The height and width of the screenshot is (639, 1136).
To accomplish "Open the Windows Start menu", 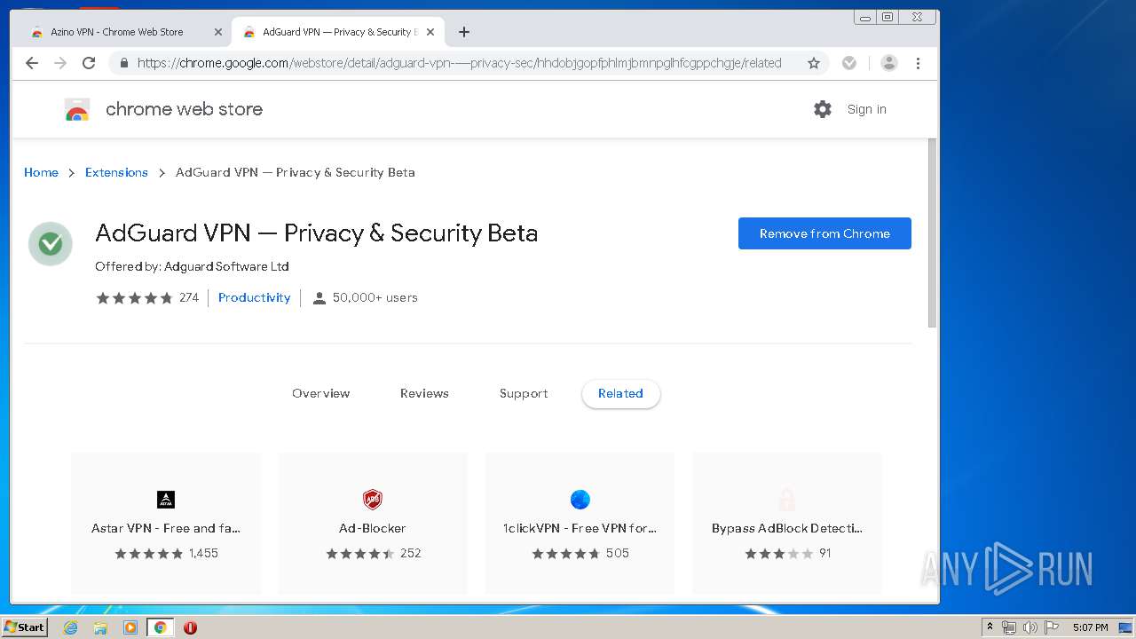I will (24, 627).
